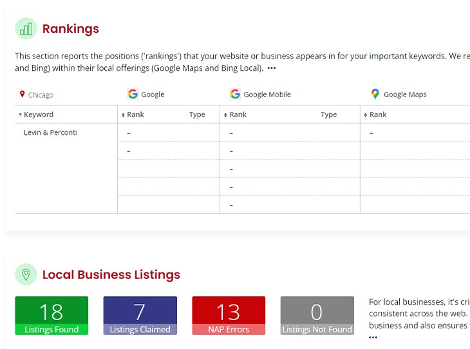Screen dimensions: 470x349
Task: Sort Google Maps Rank column
Action: coord(366,115)
